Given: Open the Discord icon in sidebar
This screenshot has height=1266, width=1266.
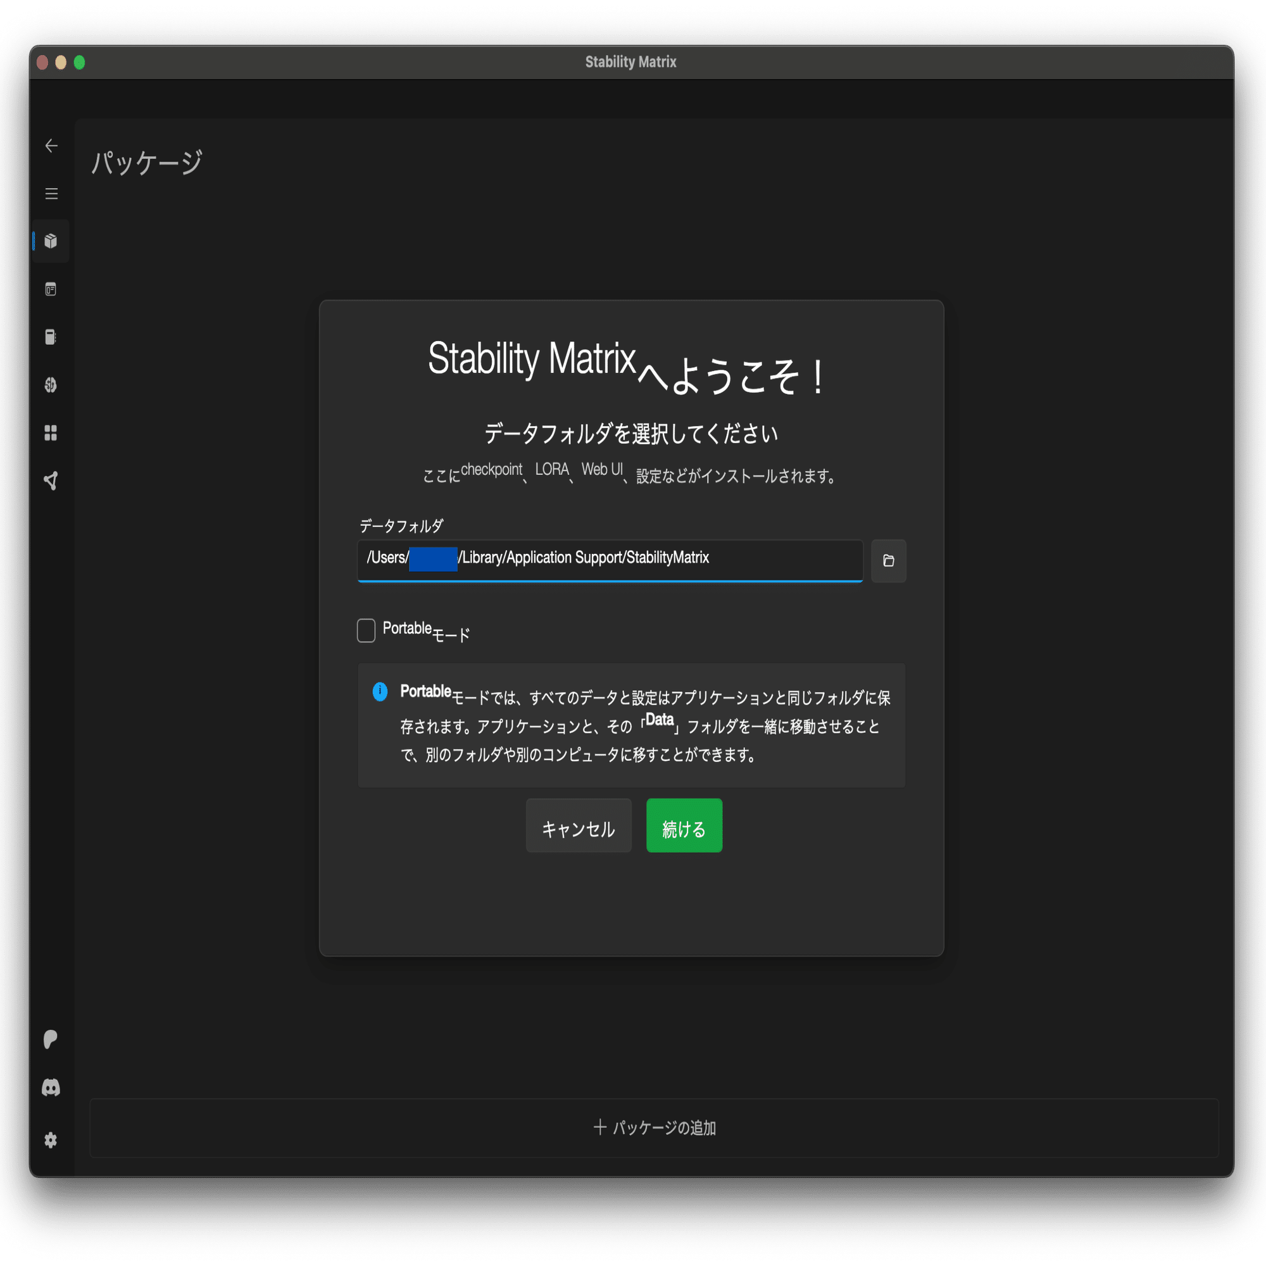Looking at the screenshot, I should pyautogui.click(x=51, y=1087).
